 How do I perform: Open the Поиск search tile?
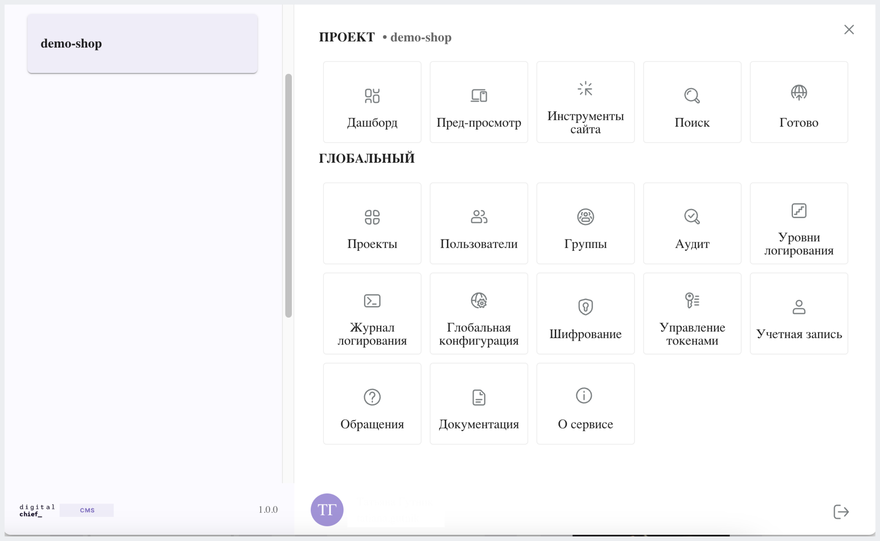point(692,102)
